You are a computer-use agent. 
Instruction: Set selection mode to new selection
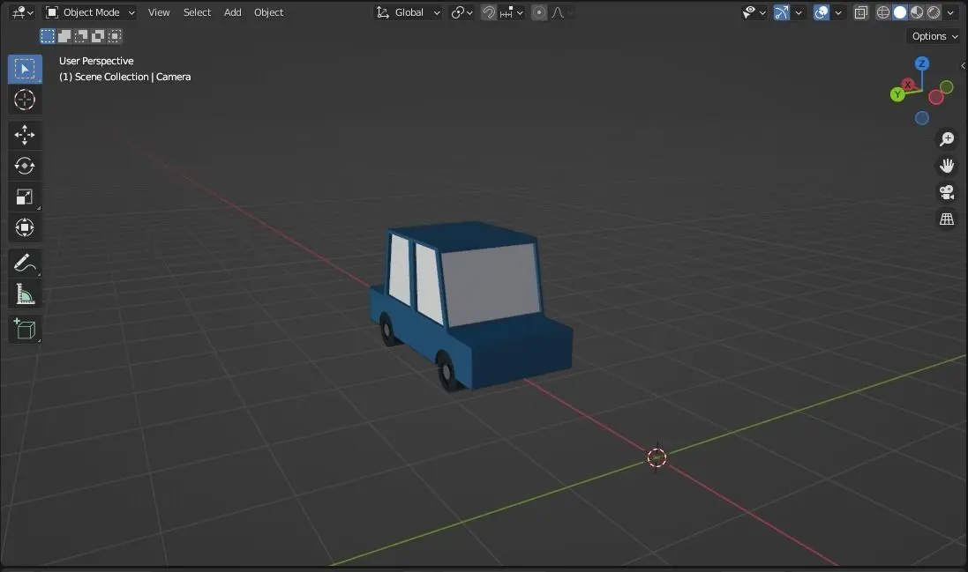click(x=48, y=36)
